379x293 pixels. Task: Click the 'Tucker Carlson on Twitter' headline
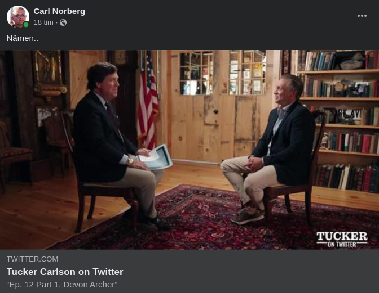click(65, 272)
